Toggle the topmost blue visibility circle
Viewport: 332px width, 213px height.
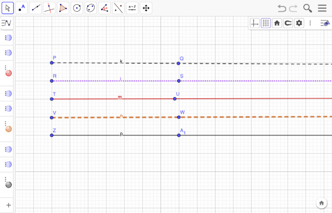click(9, 38)
